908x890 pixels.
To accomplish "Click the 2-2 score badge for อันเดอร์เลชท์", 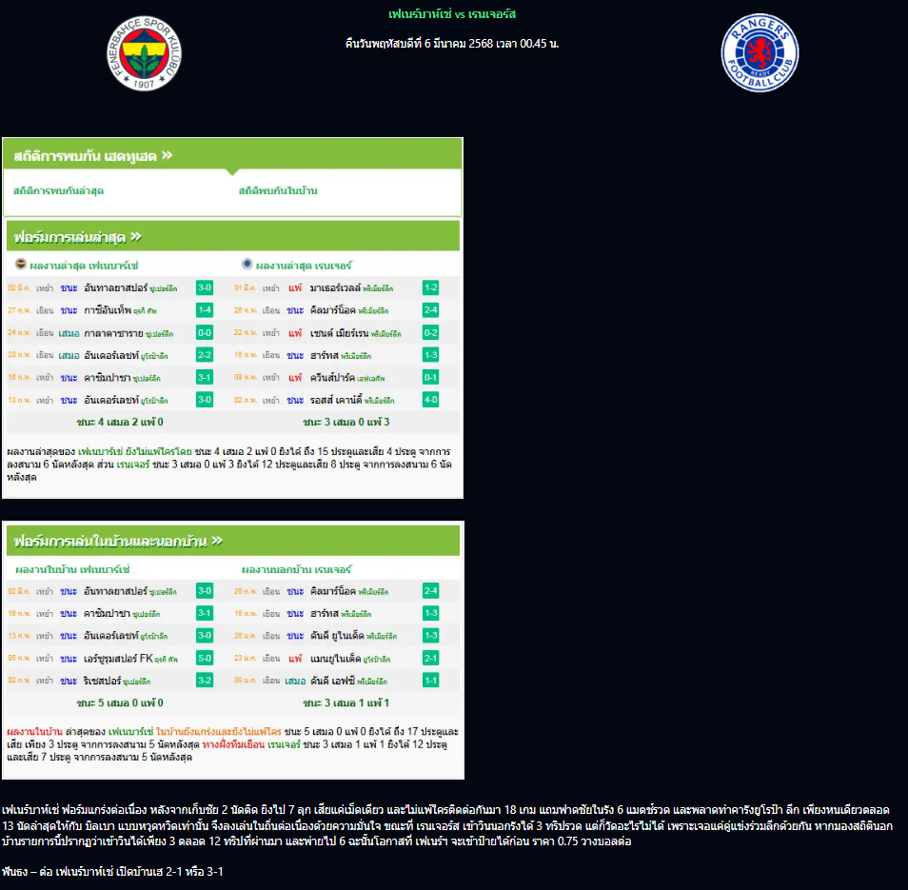I will point(205,355).
